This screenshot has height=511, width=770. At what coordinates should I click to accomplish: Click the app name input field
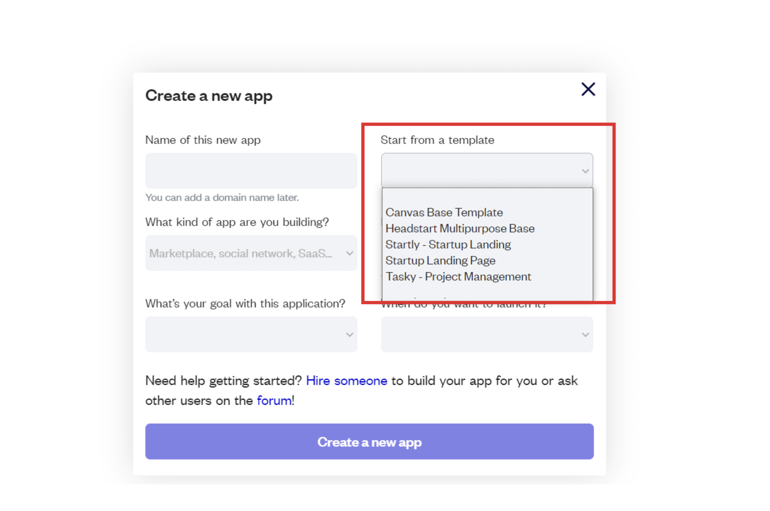pos(251,170)
